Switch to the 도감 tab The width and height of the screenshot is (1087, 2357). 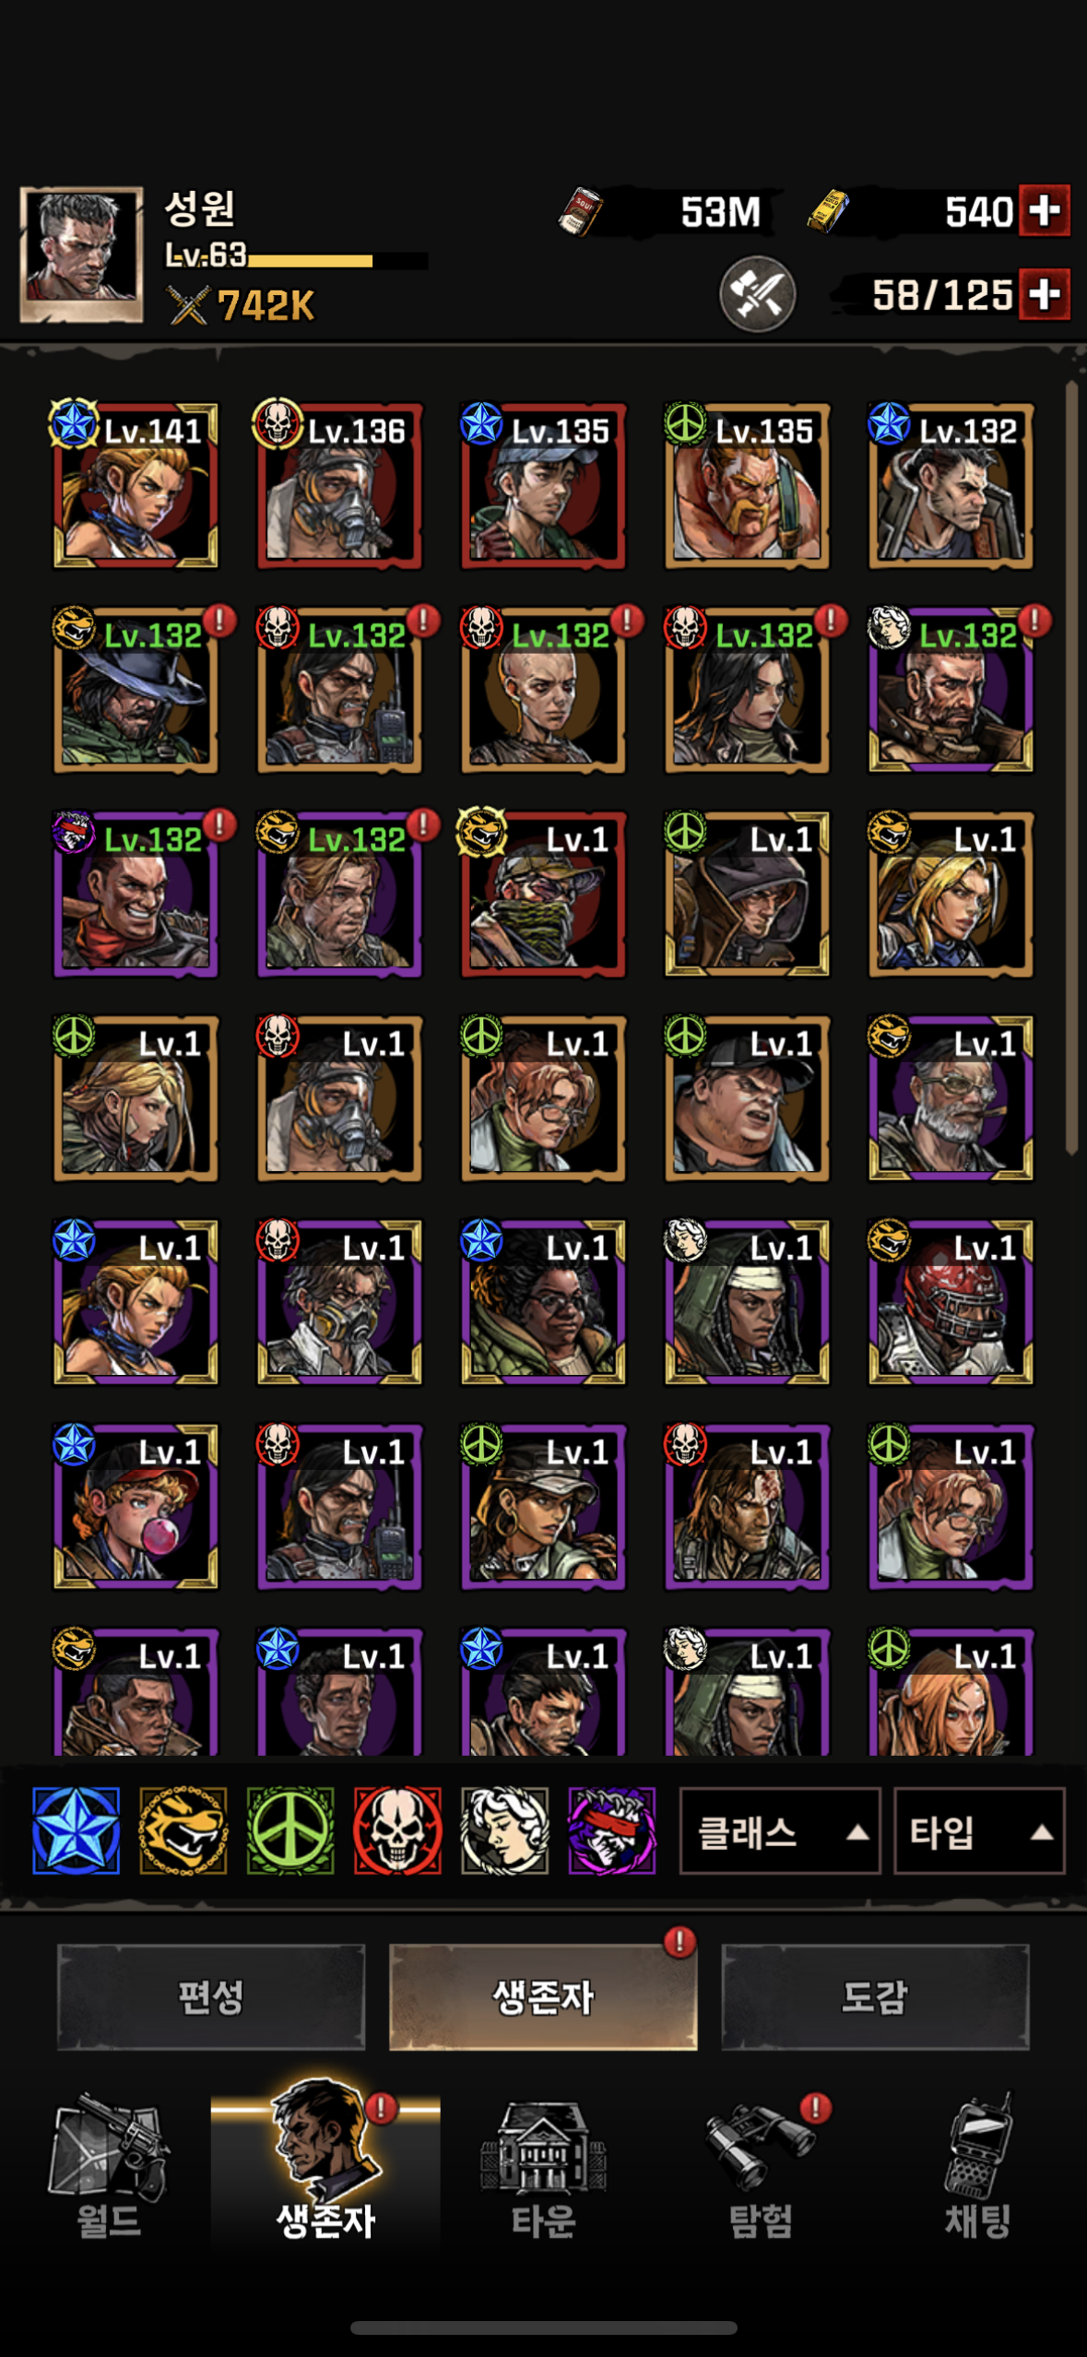click(875, 1997)
